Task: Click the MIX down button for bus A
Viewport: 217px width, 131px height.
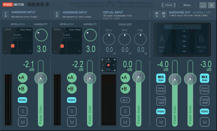Action: coord(161,78)
